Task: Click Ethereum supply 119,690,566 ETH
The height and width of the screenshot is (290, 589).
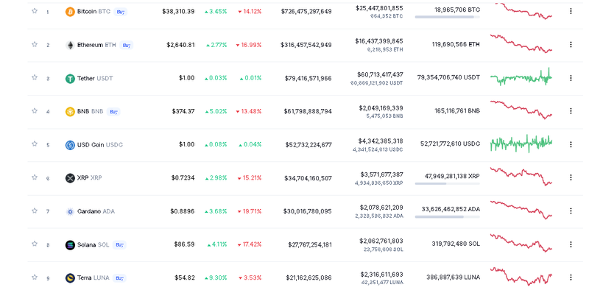Action: pos(456,44)
